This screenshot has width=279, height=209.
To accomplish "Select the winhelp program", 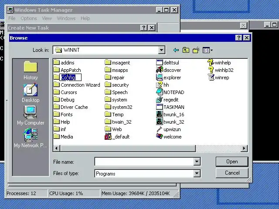I will 219,63.
